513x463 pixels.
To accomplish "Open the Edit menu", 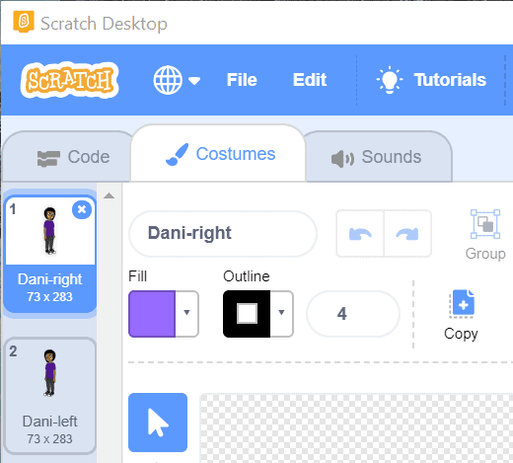I will pyautogui.click(x=310, y=80).
